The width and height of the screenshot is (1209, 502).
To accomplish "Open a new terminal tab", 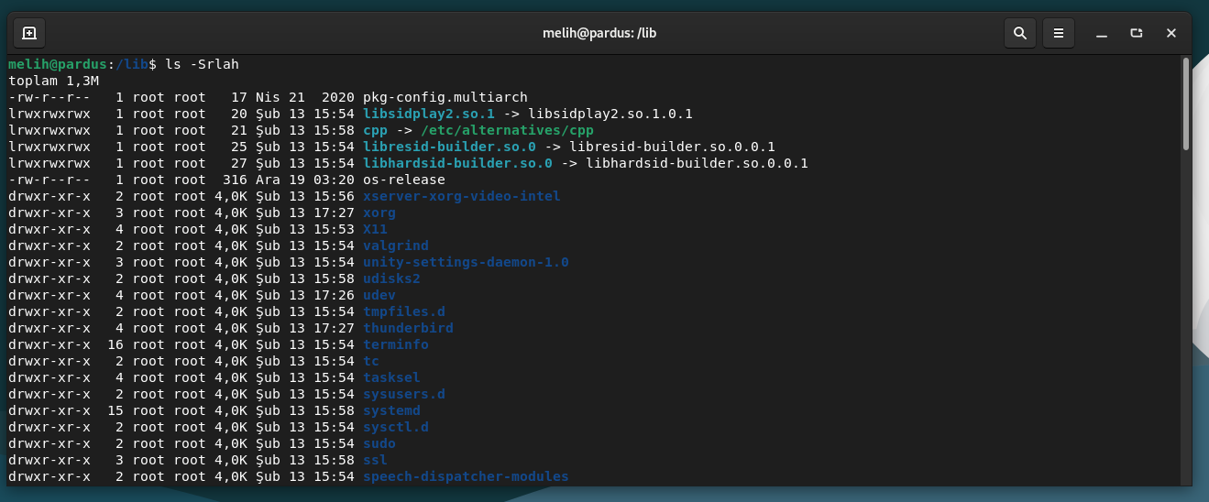I will pyautogui.click(x=28, y=33).
